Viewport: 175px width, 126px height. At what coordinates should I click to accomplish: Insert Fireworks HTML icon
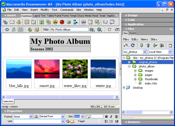coord(55,22)
